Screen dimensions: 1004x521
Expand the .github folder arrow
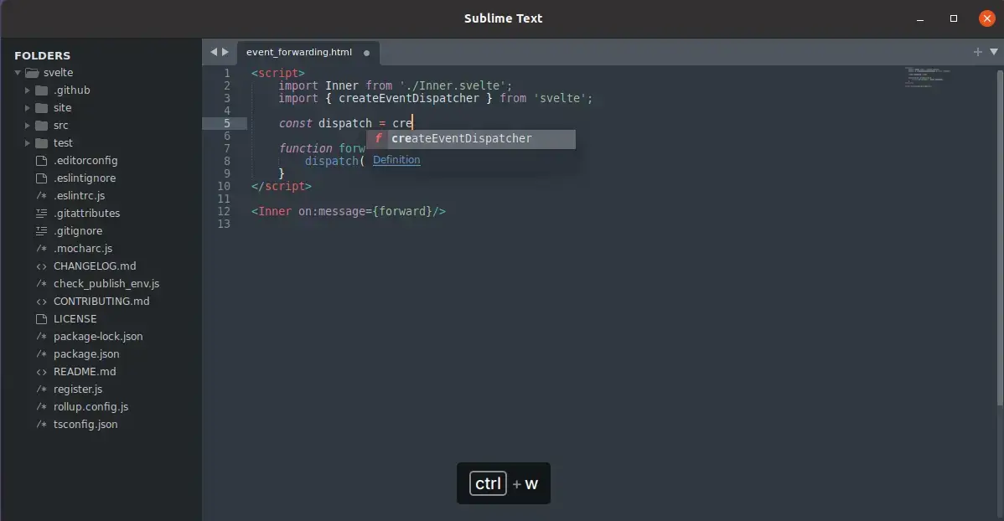tap(28, 90)
